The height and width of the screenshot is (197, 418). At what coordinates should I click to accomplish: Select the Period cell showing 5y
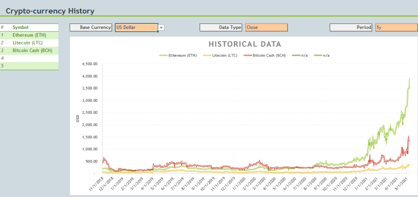coord(396,27)
